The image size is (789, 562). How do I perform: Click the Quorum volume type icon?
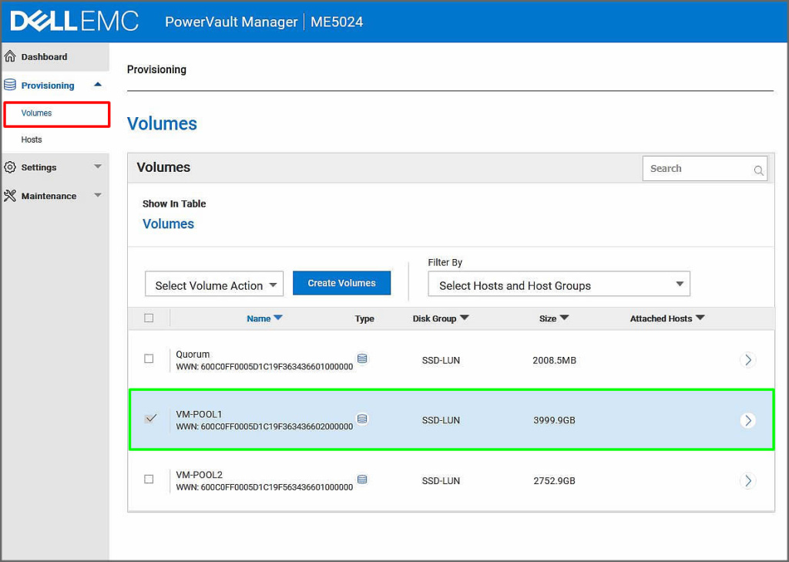(x=362, y=358)
